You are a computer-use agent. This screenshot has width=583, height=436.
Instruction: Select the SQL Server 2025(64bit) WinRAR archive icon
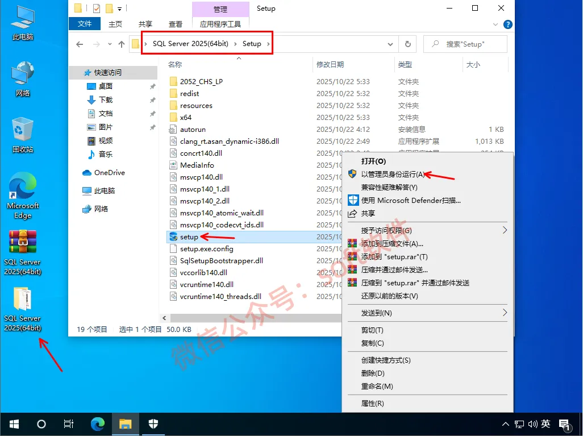[x=23, y=253]
